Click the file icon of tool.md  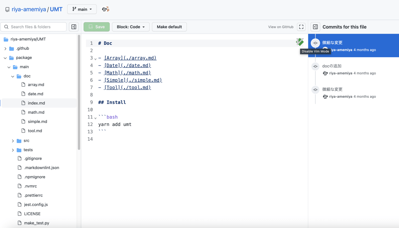pos(23,131)
